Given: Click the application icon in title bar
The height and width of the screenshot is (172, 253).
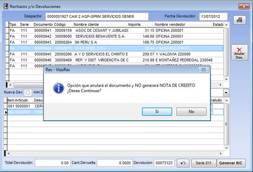Looking at the screenshot, I should 5,7.
